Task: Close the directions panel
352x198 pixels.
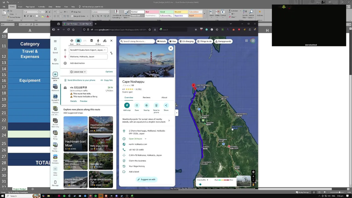Action: pos(111,41)
